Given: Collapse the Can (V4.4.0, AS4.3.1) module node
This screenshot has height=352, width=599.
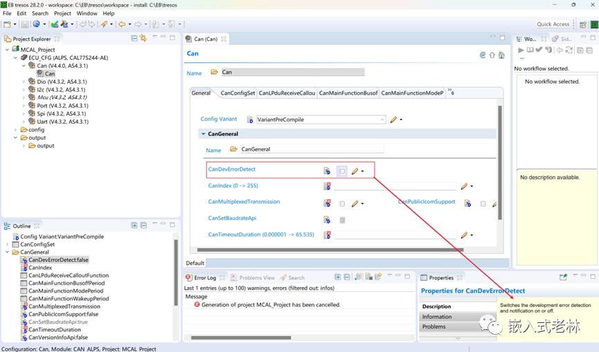Looking at the screenshot, I should [x=24, y=66].
